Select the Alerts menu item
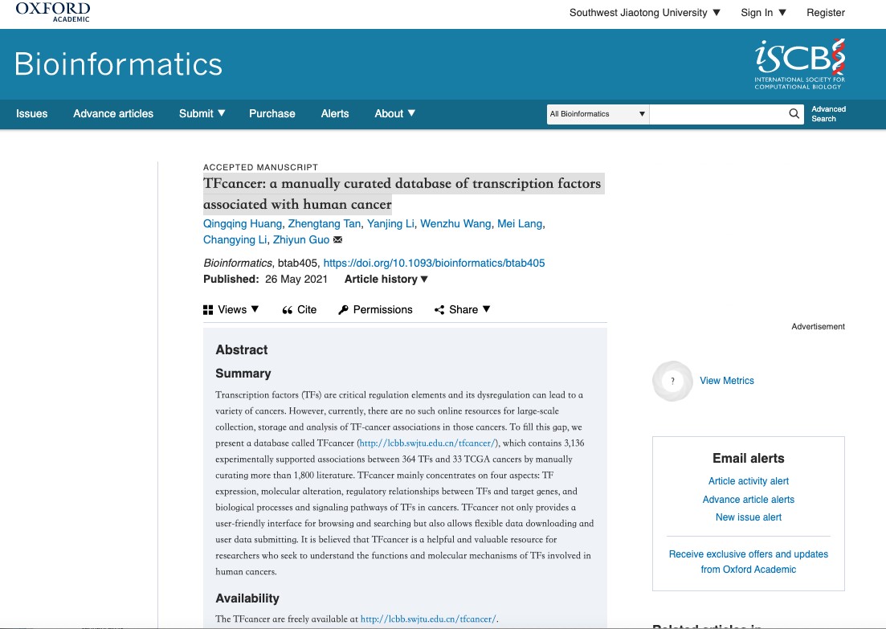The image size is (886, 629). coord(335,113)
